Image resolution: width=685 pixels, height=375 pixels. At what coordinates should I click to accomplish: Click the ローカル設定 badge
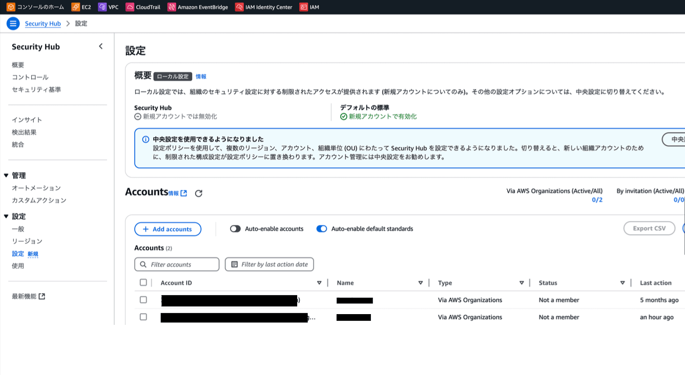[173, 76]
